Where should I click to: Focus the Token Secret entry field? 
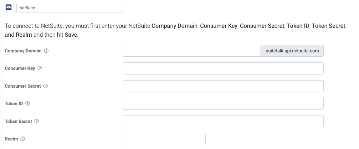click(x=223, y=121)
